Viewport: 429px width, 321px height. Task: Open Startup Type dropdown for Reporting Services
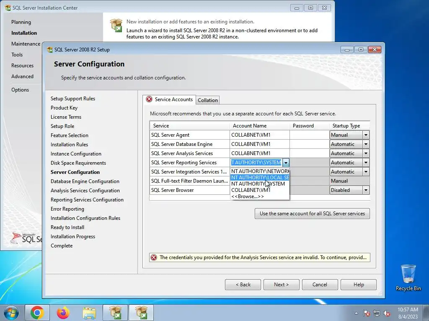click(366, 163)
